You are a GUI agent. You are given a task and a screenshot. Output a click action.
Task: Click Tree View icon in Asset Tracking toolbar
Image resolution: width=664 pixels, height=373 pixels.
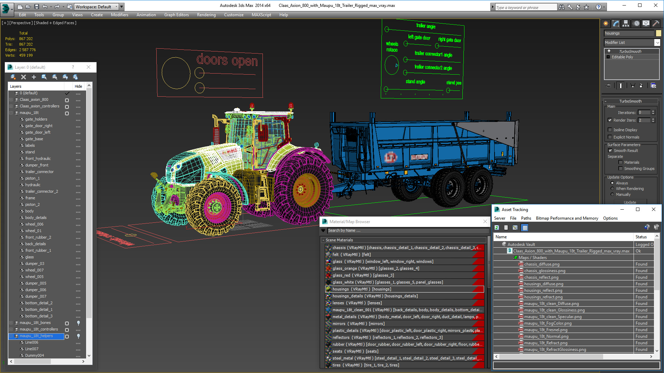tap(515, 228)
